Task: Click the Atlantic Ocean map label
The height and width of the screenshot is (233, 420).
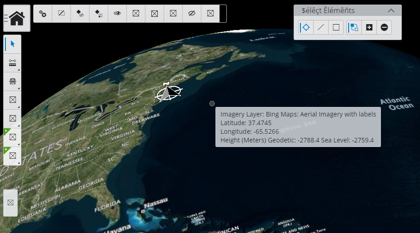Action: [397, 103]
